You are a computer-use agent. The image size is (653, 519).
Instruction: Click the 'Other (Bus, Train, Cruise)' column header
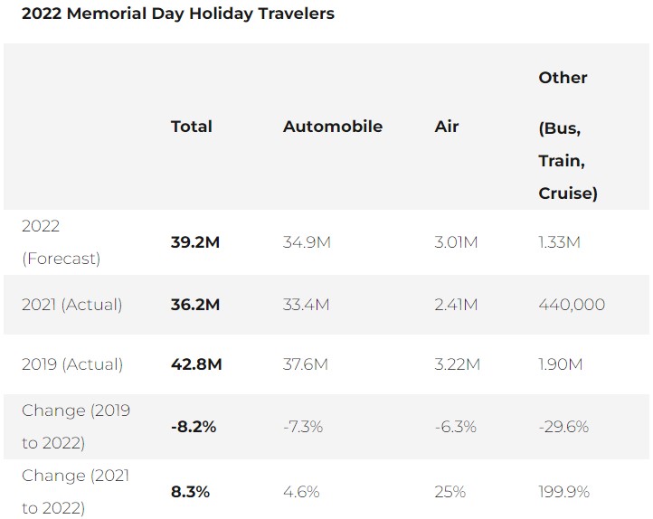click(567, 136)
